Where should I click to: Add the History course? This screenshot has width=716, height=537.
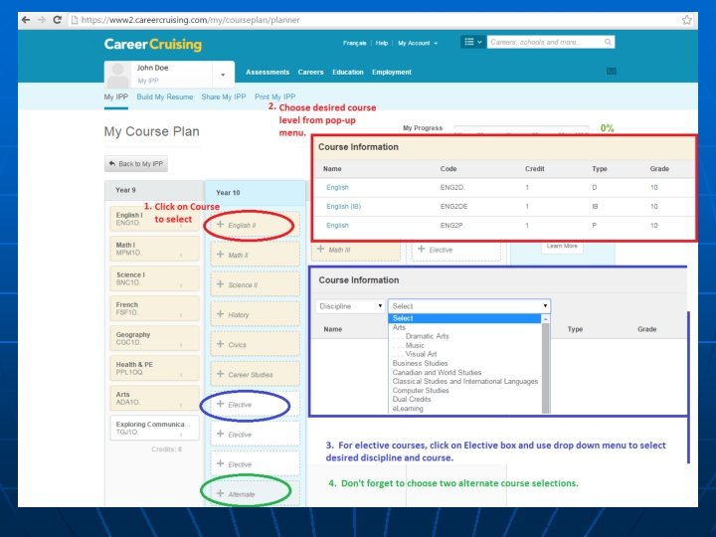pyautogui.click(x=255, y=314)
